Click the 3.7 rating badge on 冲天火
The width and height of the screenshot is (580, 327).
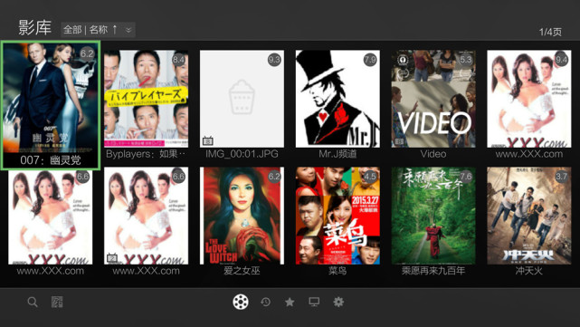point(562,177)
